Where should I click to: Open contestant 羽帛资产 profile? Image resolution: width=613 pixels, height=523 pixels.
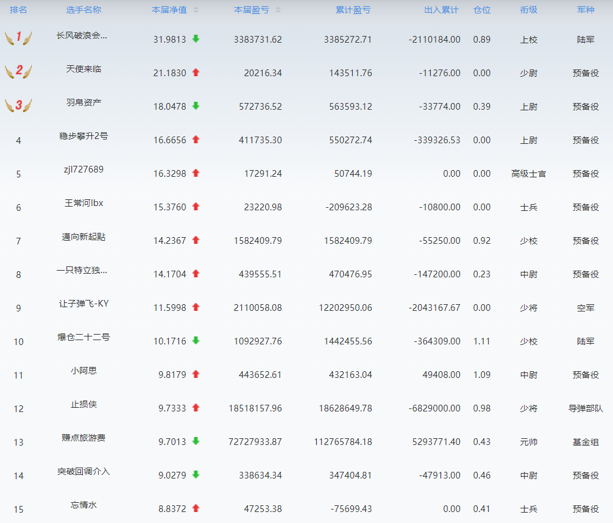pyautogui.click(x=83, y=102)
